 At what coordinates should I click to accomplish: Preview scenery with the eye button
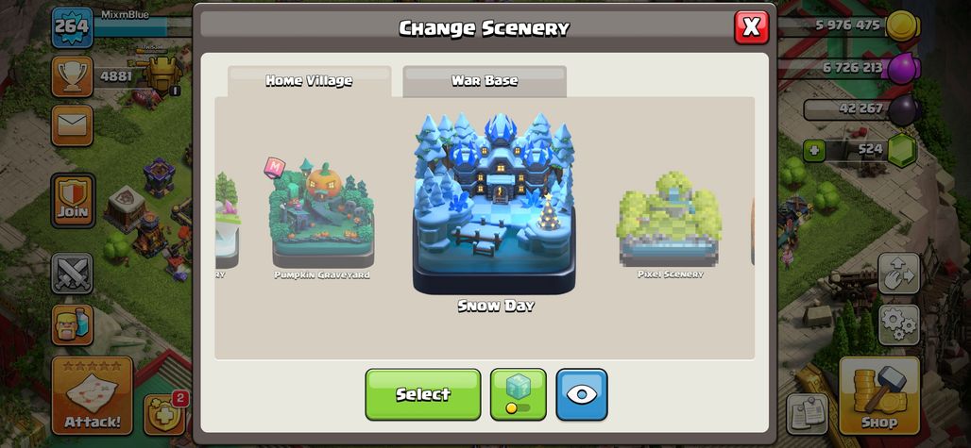[582, 394]
